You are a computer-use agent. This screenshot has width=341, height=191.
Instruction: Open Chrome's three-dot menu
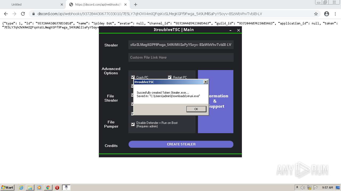[x=335, y=14]
